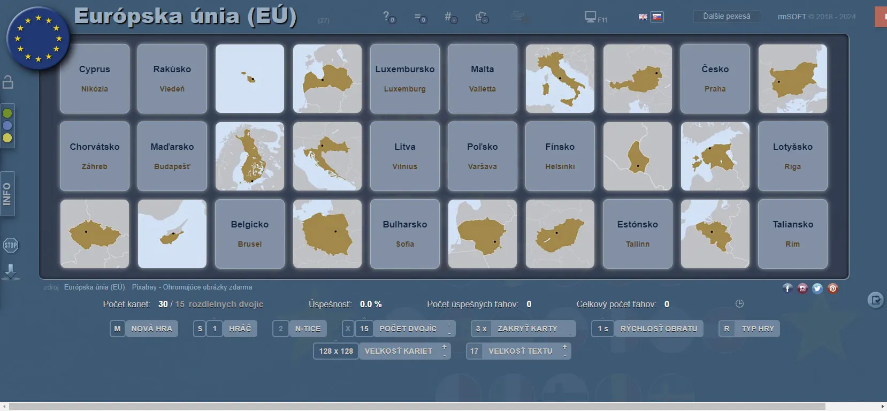Open the Ďalšie pexesá button
This screenshot has height=411, width=887.
click(726, 17)
